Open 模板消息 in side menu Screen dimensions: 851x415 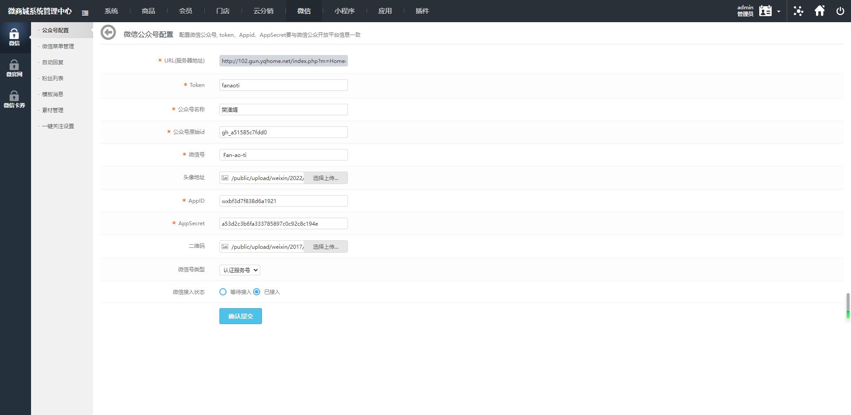coord(53,94)
